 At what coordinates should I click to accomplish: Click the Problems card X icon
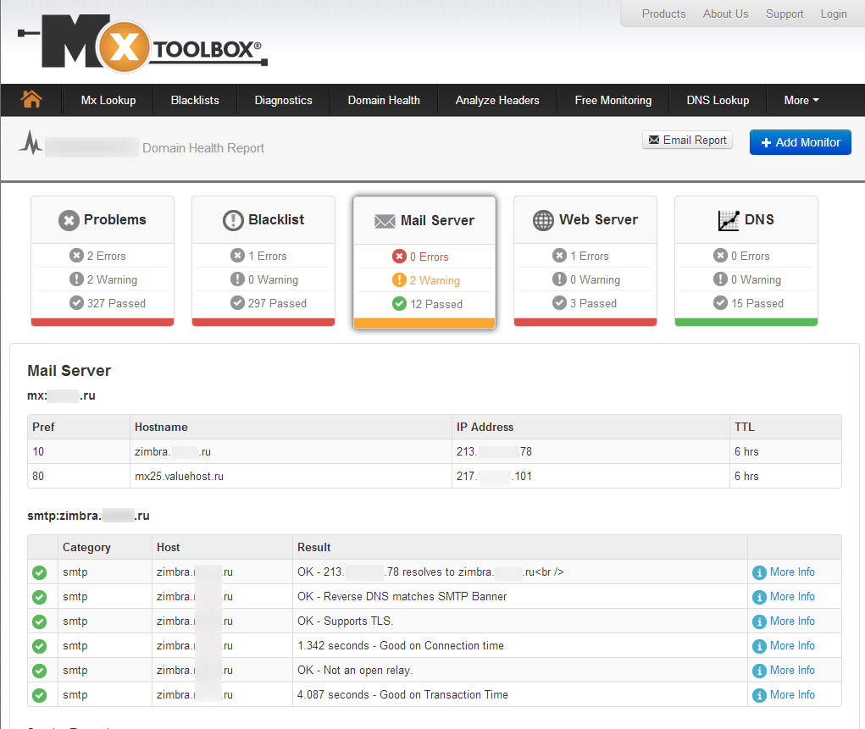coord(69,220)
